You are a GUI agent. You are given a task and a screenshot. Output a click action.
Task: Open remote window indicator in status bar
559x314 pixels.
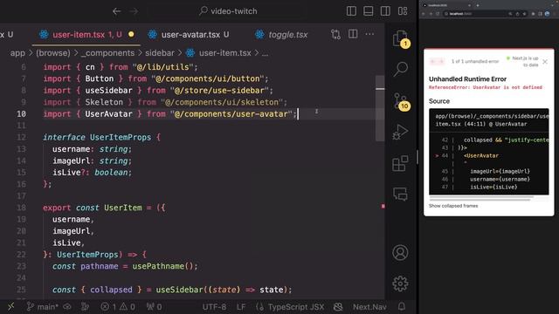tap(11, 306)
